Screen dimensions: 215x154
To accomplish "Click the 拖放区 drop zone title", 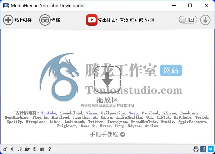I will coord(107,100).
